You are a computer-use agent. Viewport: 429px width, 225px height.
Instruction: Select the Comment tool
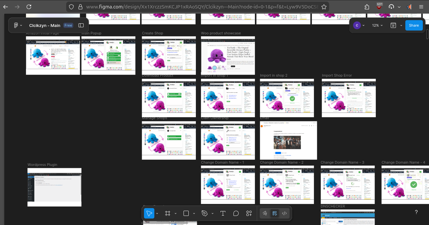click(236, 213)
